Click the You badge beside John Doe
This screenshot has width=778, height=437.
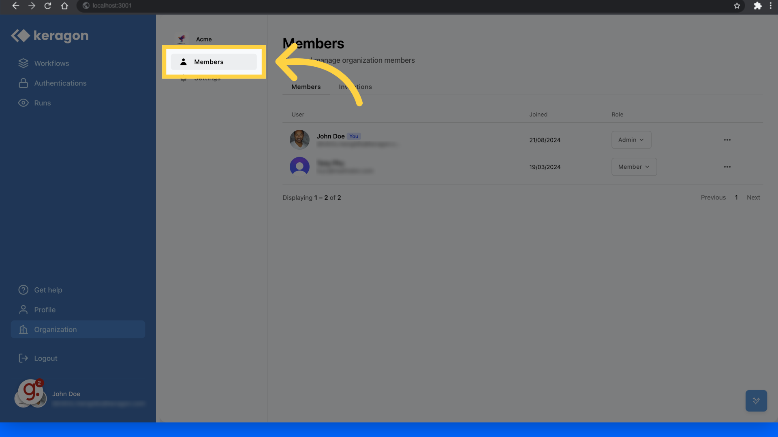tap(354, 136)
